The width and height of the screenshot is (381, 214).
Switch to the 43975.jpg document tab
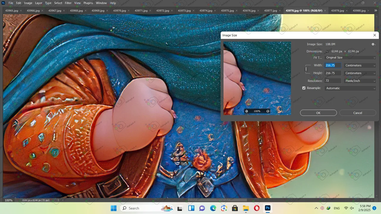[x=227, y=11]
